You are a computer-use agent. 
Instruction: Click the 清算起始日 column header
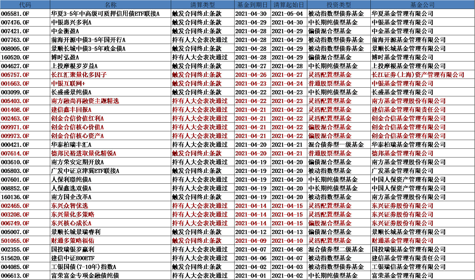(289, 5)
